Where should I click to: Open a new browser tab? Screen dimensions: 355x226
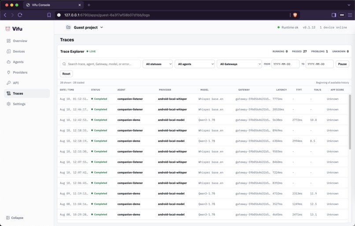tap(89, 5)
